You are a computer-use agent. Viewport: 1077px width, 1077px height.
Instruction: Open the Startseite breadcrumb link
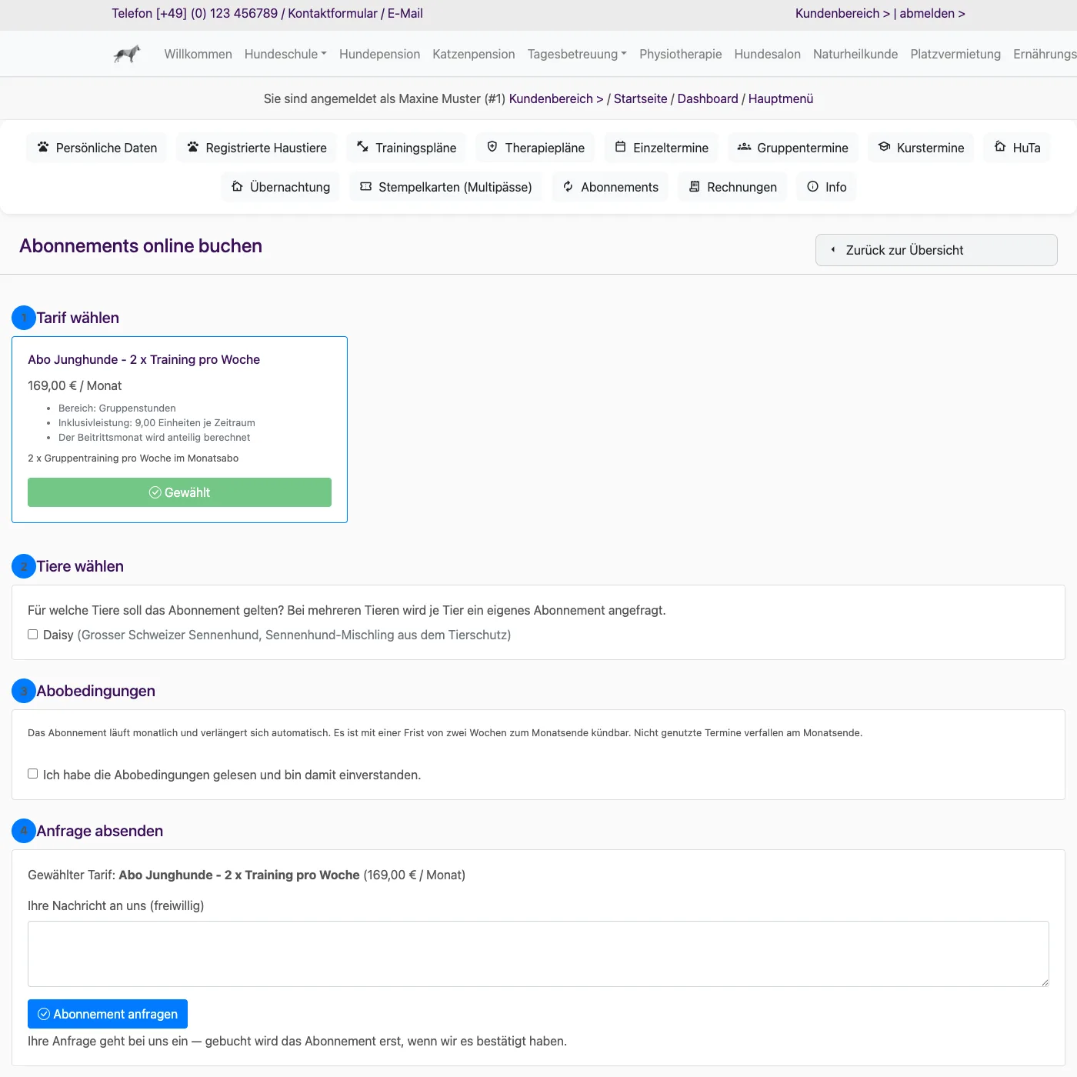tap(641, 98)
